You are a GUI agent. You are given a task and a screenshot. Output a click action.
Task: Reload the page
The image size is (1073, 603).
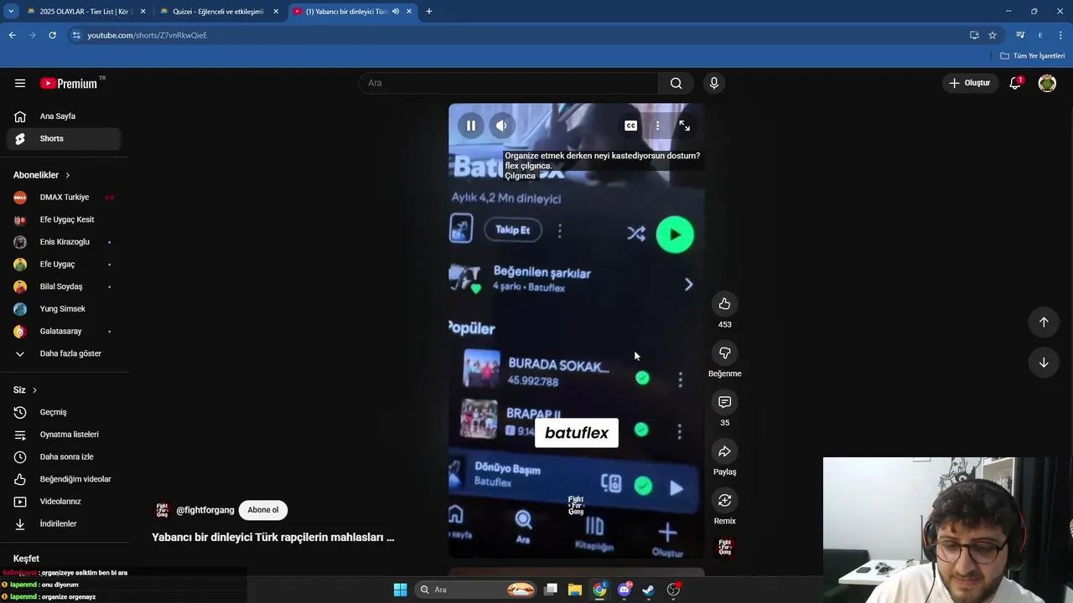click(x=52, y=35)
